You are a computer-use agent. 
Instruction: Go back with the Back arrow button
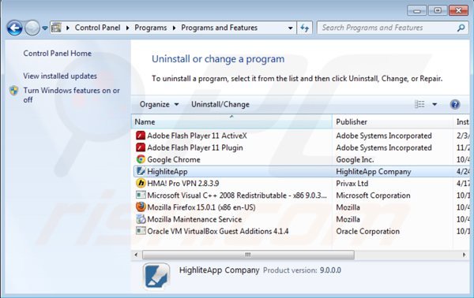coord(14,28)
